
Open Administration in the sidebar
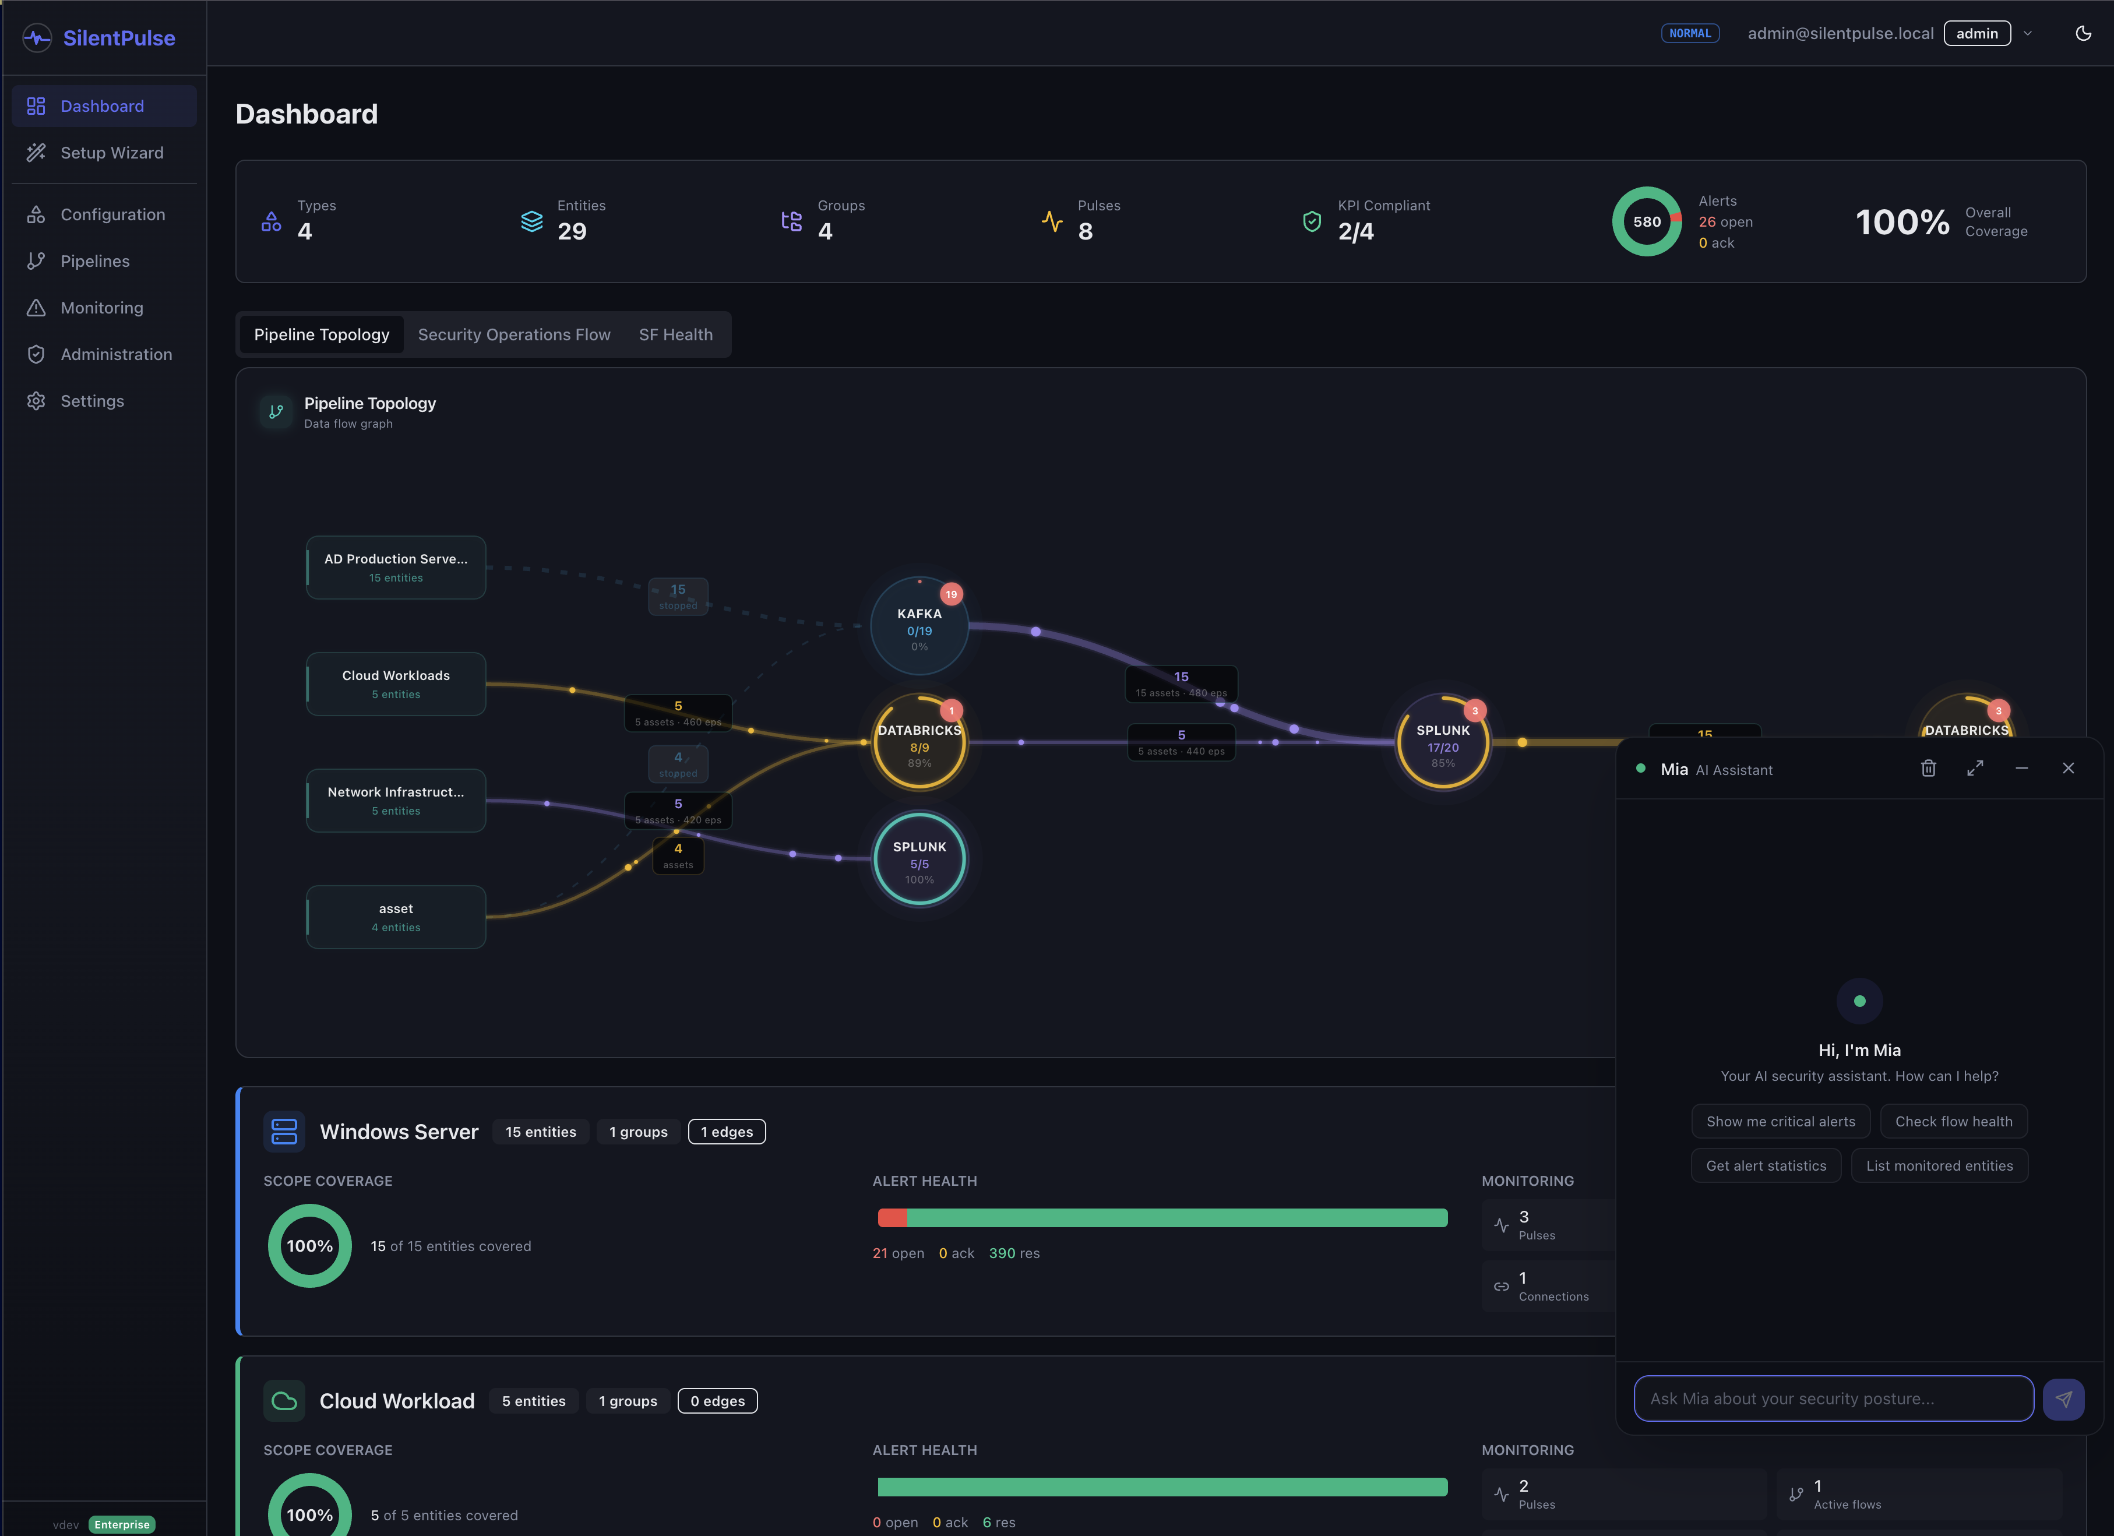point(104,354)
